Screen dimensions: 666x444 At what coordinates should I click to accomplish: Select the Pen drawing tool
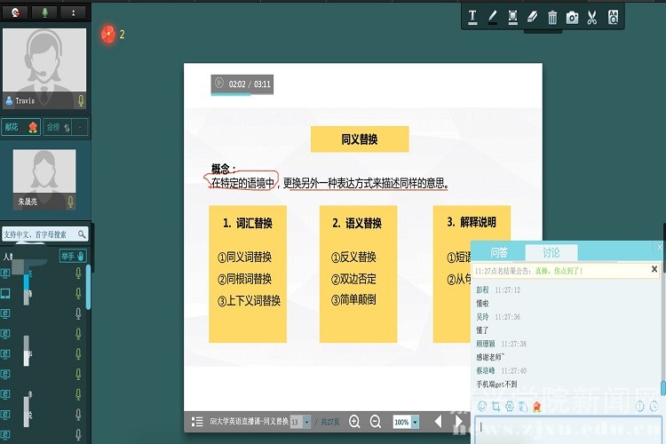click(493, 17)
